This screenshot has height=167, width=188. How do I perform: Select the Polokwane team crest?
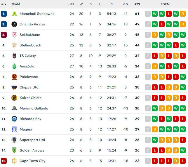click(14, 77)
